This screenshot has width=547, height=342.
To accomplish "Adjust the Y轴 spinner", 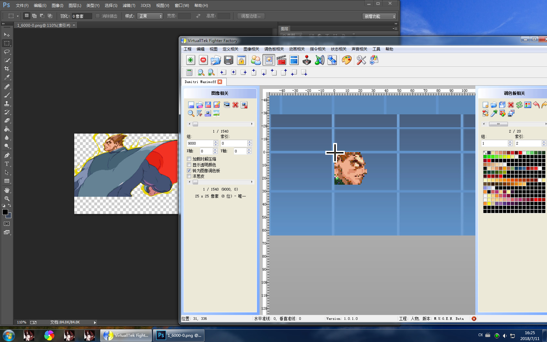I will (x=249, y=151).
